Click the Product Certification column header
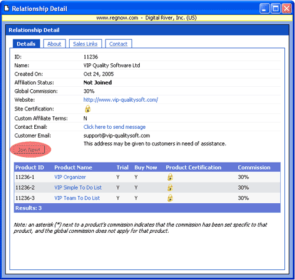This screenshot has width=295, height=280. click(194, 167)
